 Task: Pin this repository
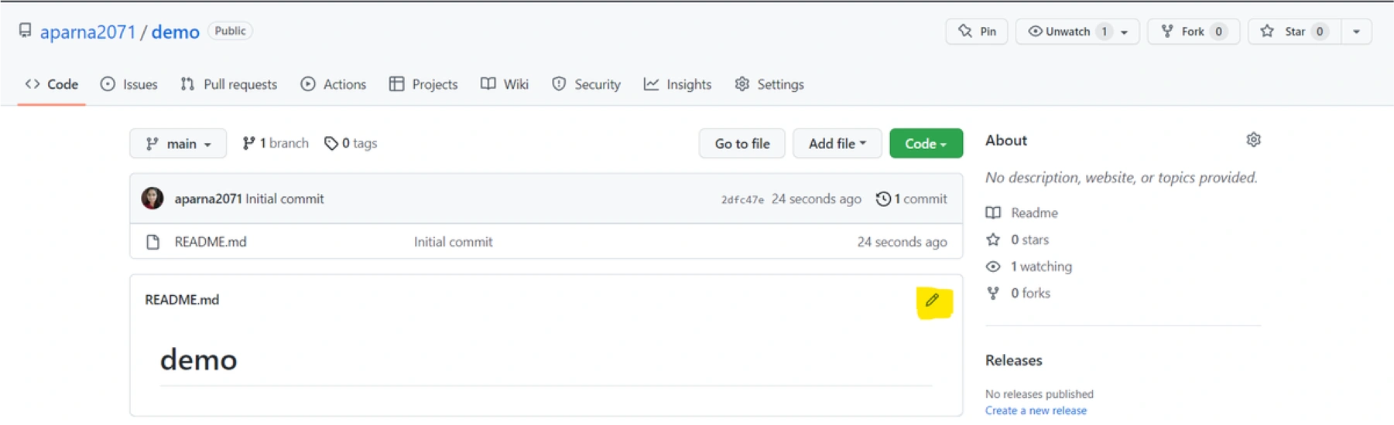977,32
